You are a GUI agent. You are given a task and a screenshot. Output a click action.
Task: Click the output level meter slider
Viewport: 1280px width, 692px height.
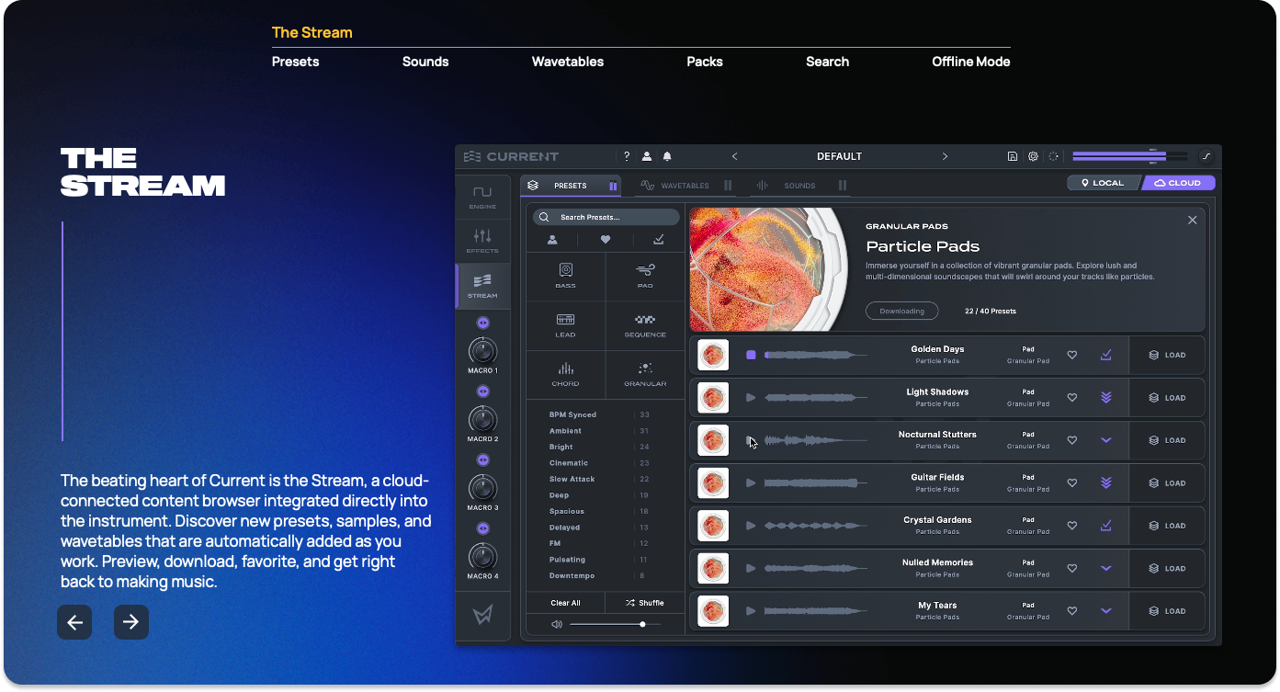coord(1129,156)
